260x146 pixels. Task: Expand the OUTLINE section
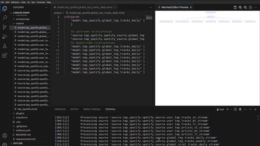[x=18, y=143]
